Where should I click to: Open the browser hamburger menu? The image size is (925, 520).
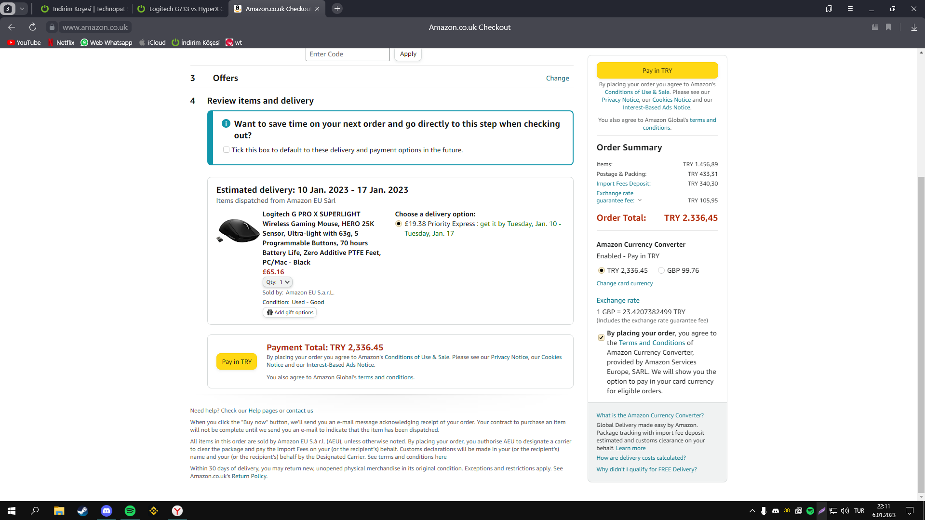pos(850,9)
